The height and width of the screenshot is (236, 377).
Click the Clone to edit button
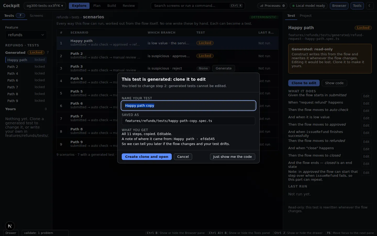pos(304,83)
